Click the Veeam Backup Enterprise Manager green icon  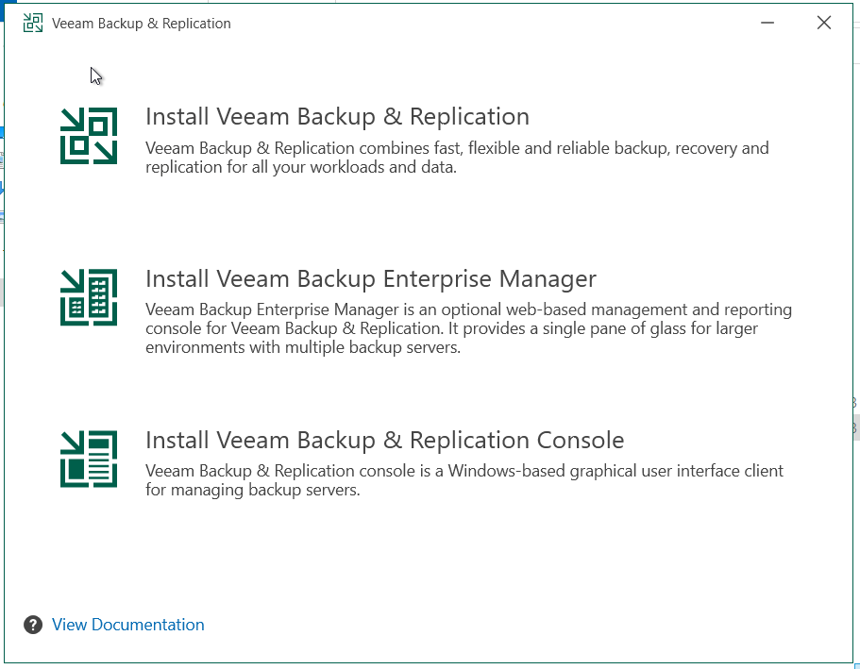click(x=88, y=298)
